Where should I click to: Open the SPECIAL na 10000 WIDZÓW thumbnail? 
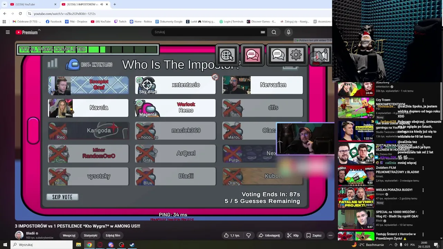[x=356, y=220]
